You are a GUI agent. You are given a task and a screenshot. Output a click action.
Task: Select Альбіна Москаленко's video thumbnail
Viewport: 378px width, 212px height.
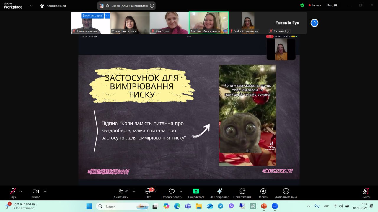click(x=209, y=23)
